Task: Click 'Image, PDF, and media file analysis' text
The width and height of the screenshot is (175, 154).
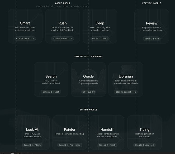Action: click(32, 135)
